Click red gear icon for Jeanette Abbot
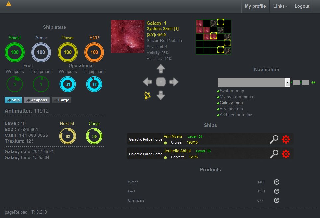 click(x=286, y=154)
